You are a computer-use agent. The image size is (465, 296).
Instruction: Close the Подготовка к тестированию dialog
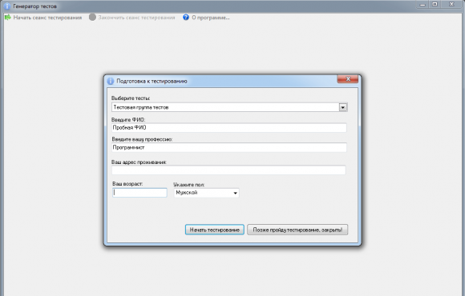tap(348, 79)
